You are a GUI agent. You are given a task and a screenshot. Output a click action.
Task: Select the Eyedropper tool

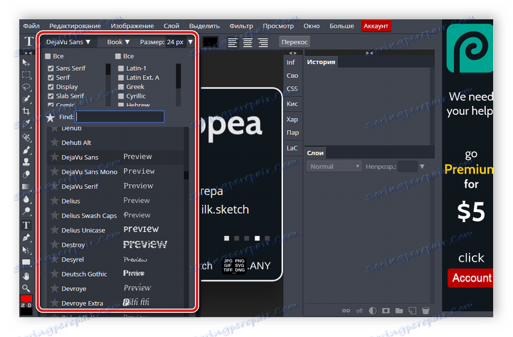coord(26,123)
